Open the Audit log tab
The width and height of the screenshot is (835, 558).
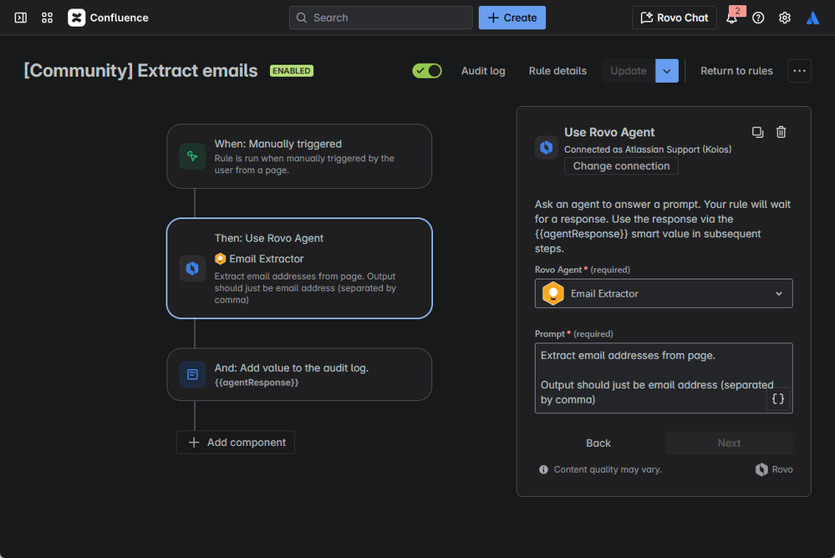coord(483,71)
